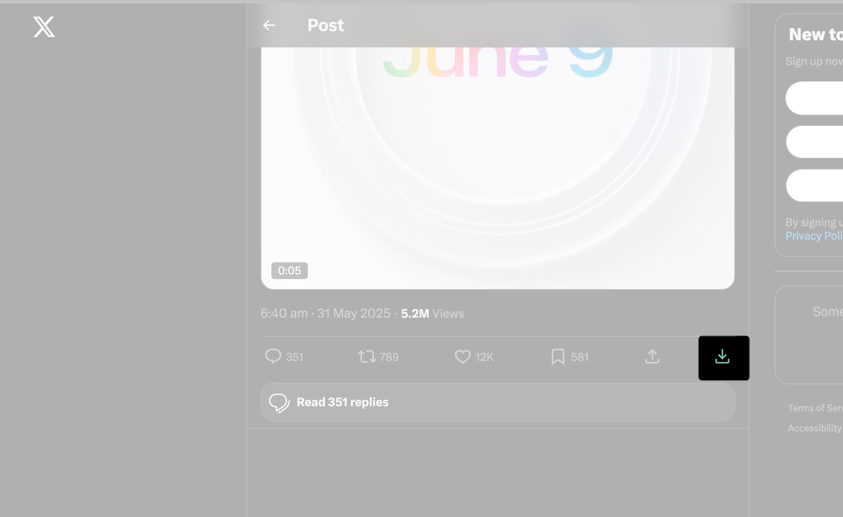Go back using the arrow icon
Image resolution: width=843 pixels, height=517 pixels.
269,25
